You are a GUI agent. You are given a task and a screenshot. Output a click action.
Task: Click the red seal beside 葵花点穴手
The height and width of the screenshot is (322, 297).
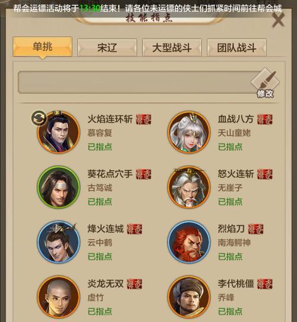click(x=144, y=174)
